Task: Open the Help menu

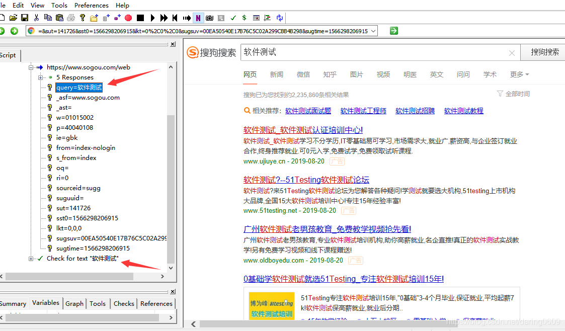Action: (122, 6)
